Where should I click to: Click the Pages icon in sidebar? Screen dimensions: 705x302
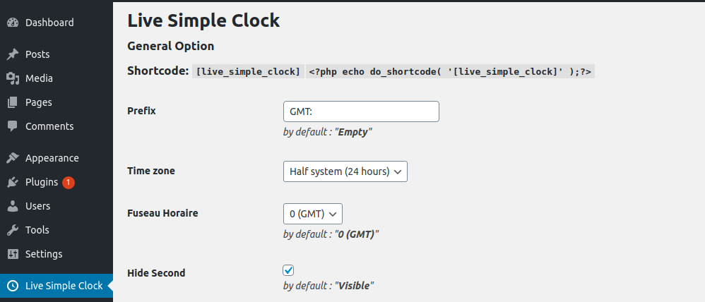(13, 102)
